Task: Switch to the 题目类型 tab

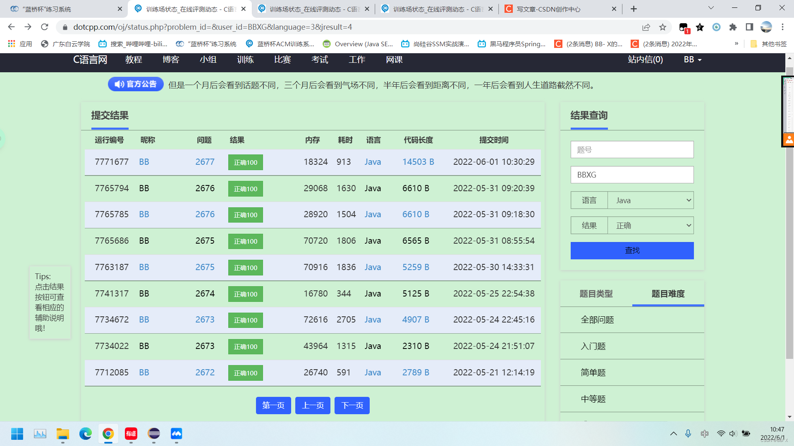Action: (596, 294)
